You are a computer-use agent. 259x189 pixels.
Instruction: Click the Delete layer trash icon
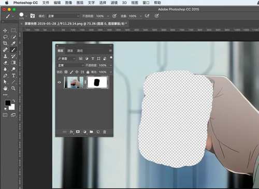click(x=105, y=132)
